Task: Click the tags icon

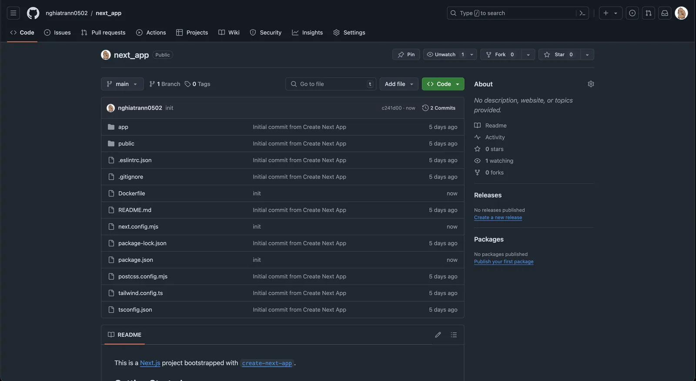Action: click(187, 84)
